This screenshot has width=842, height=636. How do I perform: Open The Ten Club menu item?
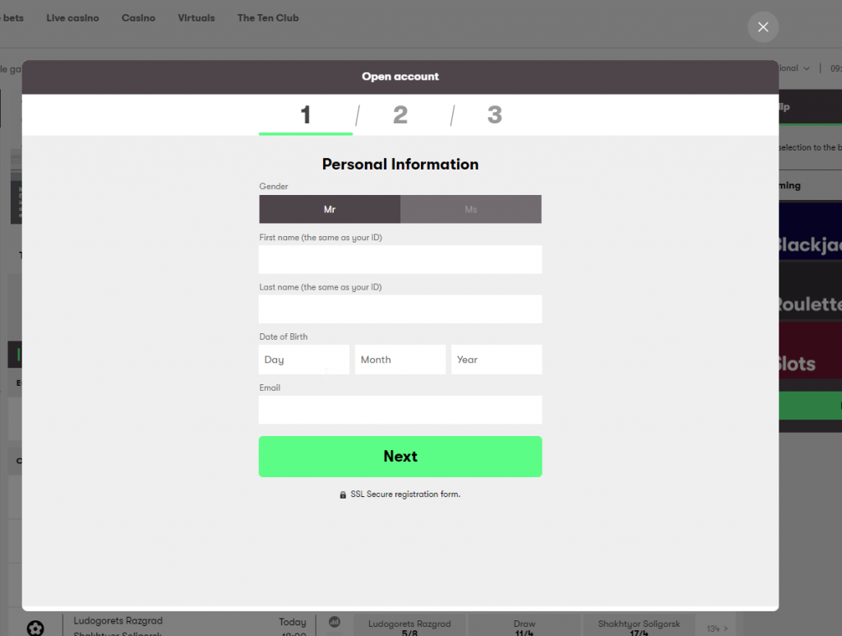click(268, 18)
